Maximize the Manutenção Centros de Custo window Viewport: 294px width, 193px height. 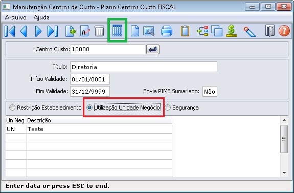[268, 7]
